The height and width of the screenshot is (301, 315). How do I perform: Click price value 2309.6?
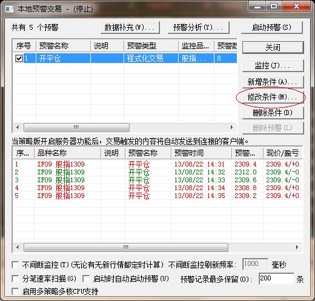[245, 180]
